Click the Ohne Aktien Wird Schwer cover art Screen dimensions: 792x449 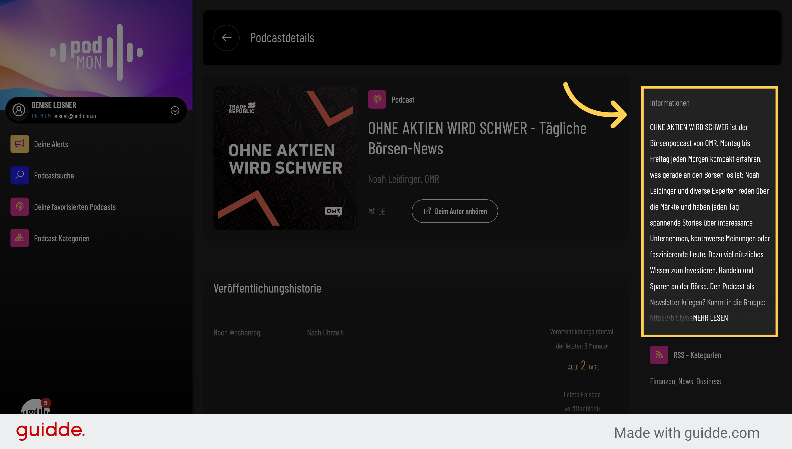pyautogui.click(x=285, y=158)
